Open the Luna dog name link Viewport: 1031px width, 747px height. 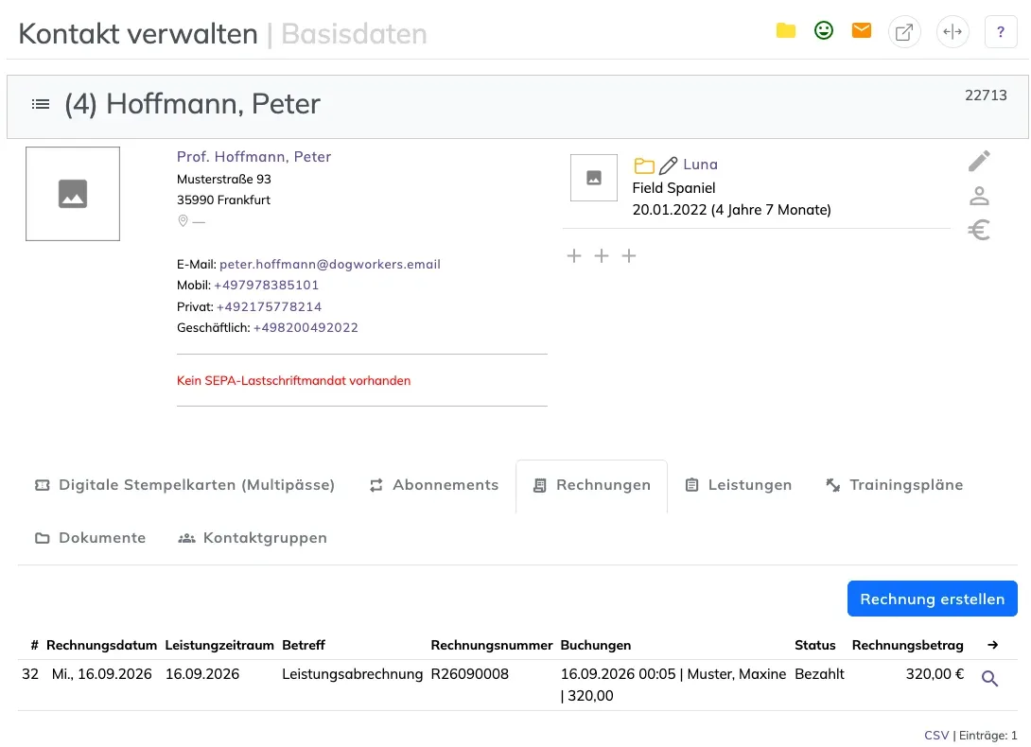click(x=700, y=165)
